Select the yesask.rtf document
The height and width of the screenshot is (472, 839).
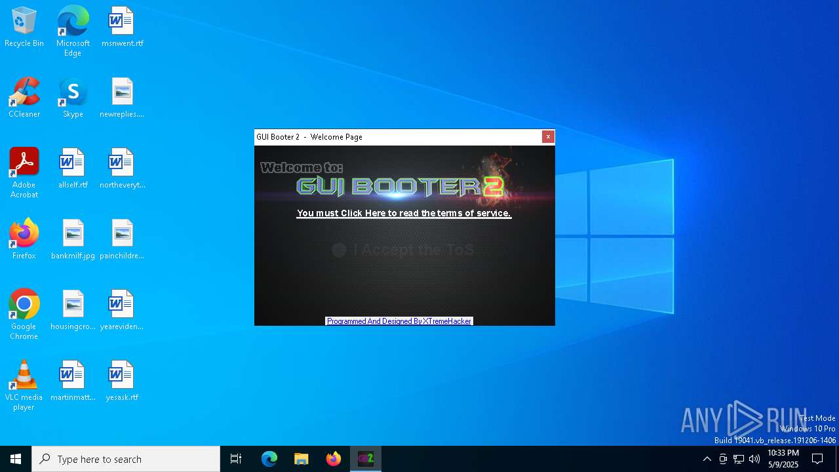122,382
